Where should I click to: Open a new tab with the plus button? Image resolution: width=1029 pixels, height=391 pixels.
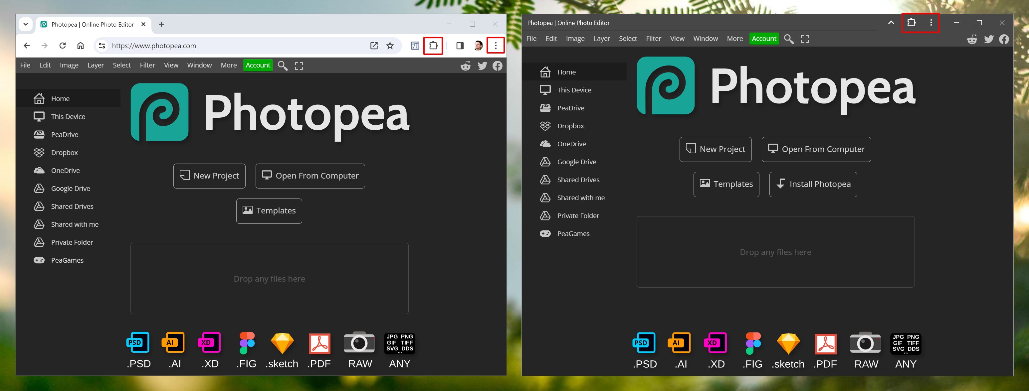(161, 24)
